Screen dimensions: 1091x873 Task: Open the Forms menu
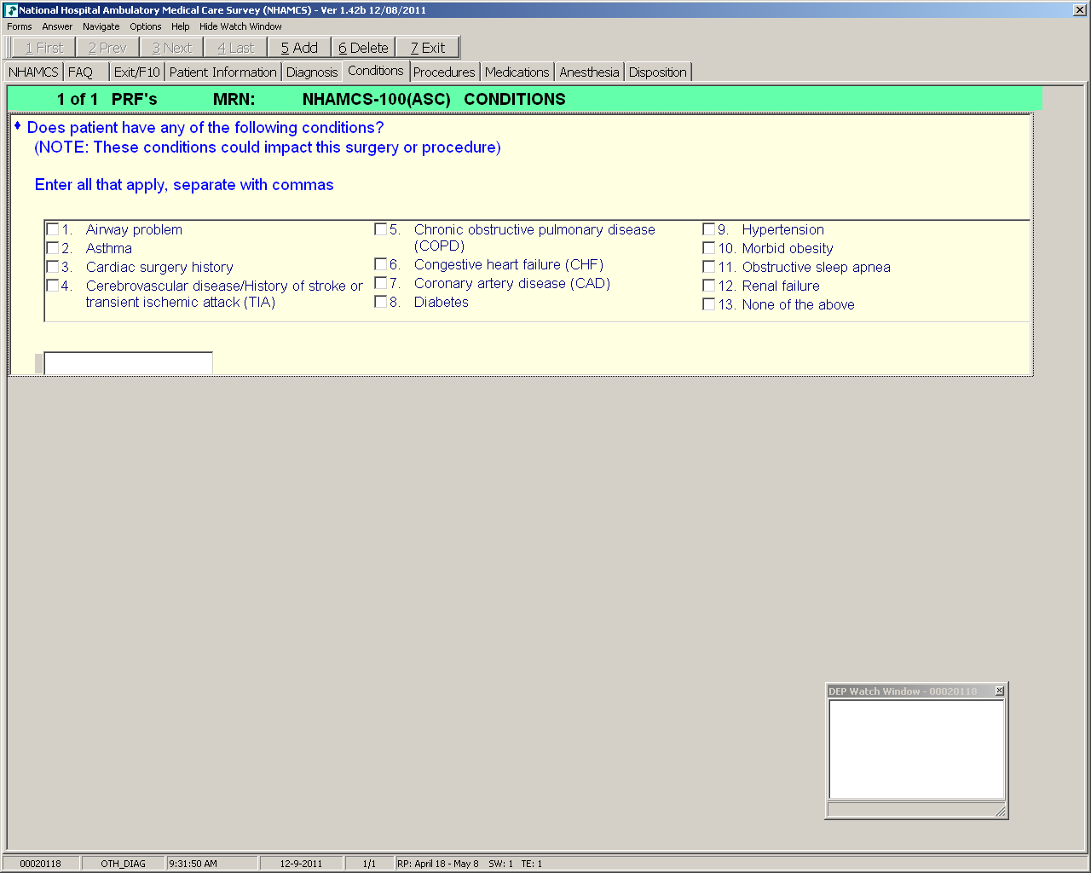point(20,26)
